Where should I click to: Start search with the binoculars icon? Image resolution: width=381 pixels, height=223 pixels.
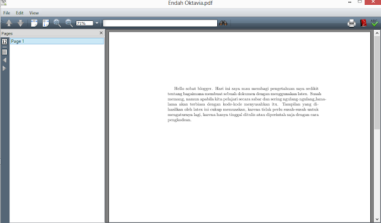point(223,23)
